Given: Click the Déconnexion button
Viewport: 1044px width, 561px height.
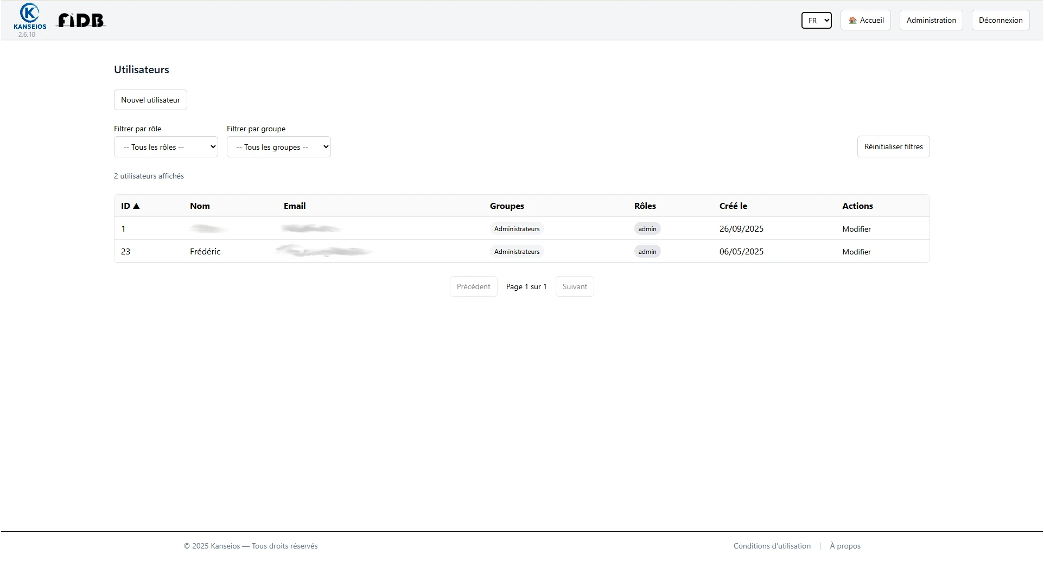Looking at the screenshot, I should point(1000,20).
